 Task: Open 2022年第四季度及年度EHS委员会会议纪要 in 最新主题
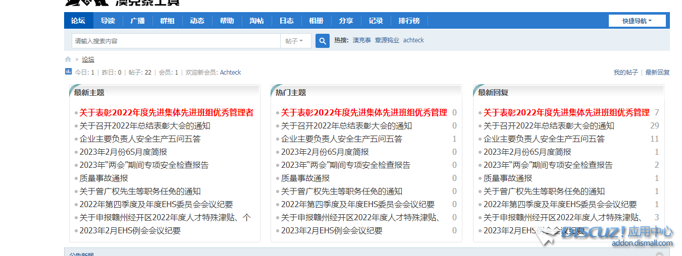[156, 205]
